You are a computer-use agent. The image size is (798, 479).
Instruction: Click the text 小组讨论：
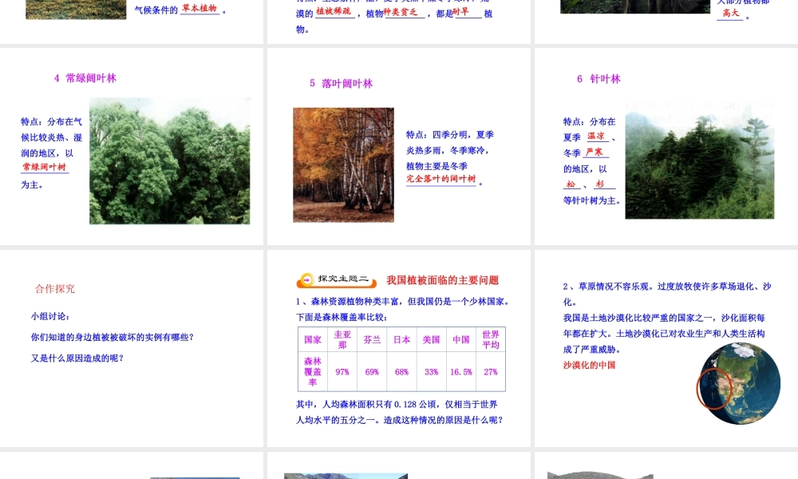50,316
